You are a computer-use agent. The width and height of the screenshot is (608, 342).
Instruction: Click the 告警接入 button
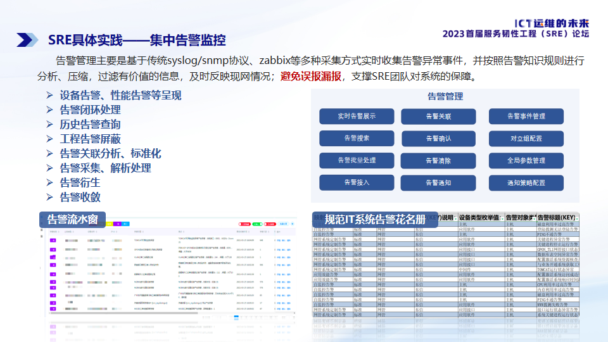pyautogui.click(x=357, y=182)
